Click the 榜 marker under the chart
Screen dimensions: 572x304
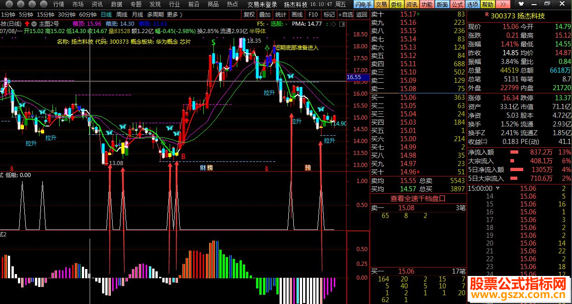coord(210,168)
